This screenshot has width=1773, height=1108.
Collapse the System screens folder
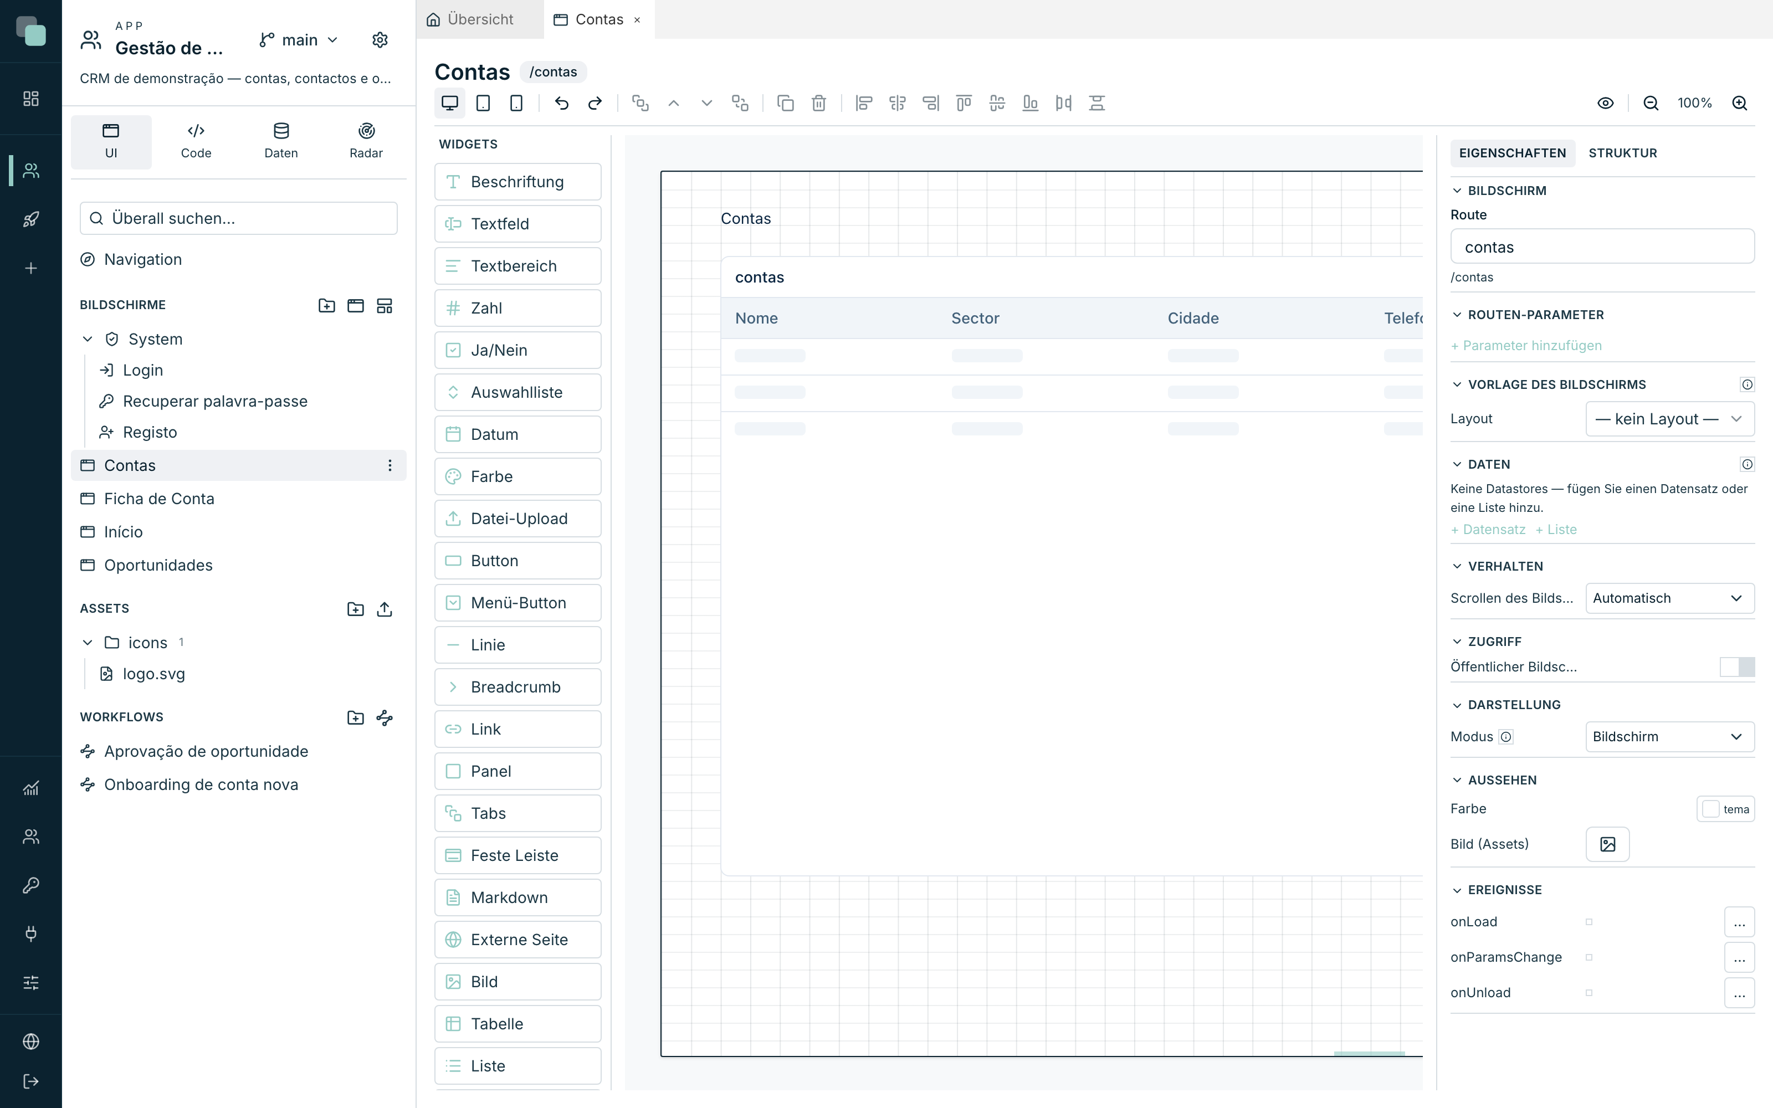tap(88, 339)
